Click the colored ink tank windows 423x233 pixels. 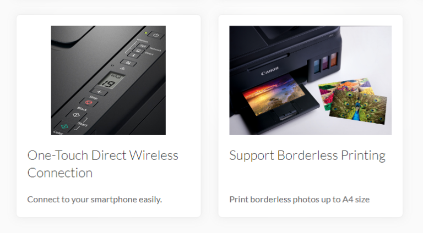pyautogui.click(x=325, y=63)
